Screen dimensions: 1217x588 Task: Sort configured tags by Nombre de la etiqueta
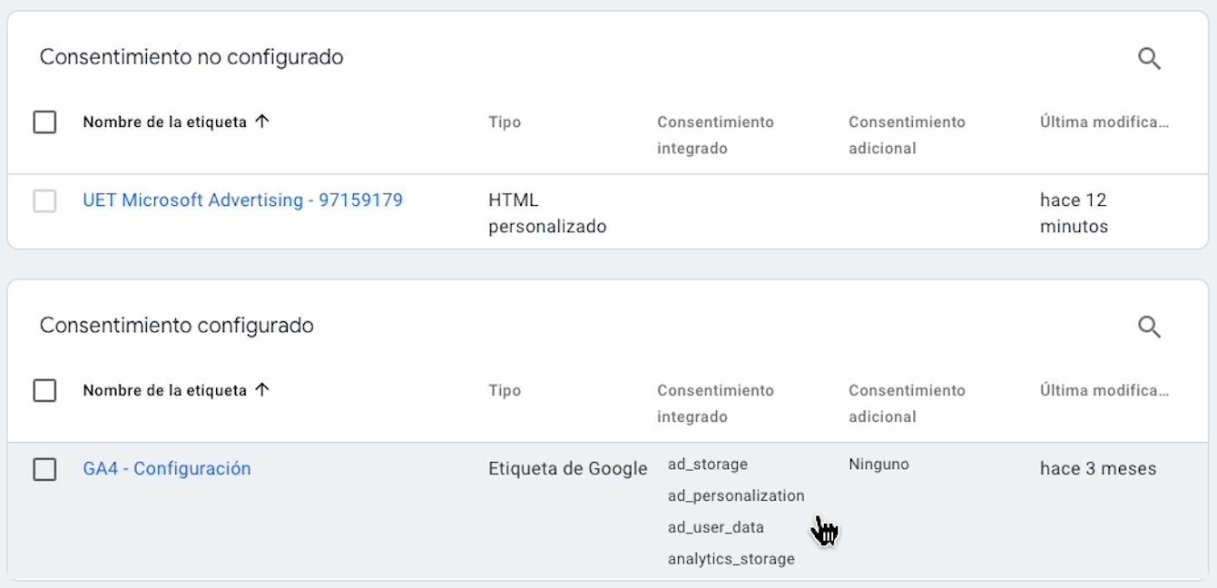click(x=164, y=390)
